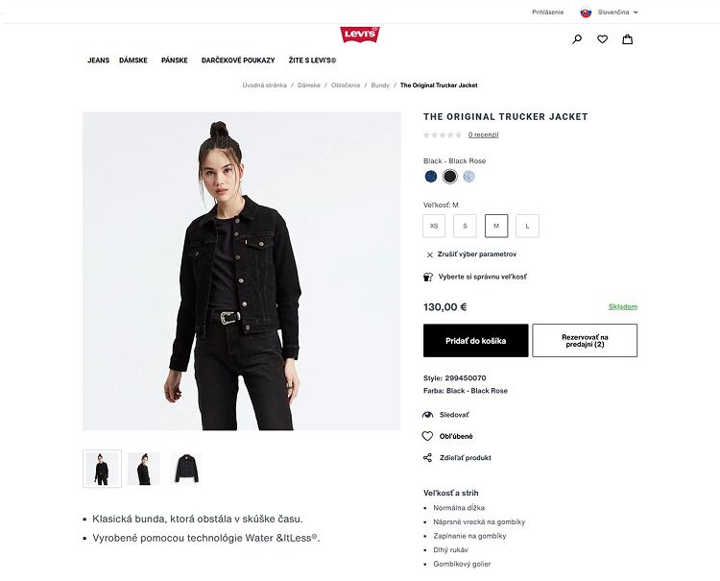Click the Obľúbené heart icon
This screenshot has width=720, height=581.
[x=427, y=436]
